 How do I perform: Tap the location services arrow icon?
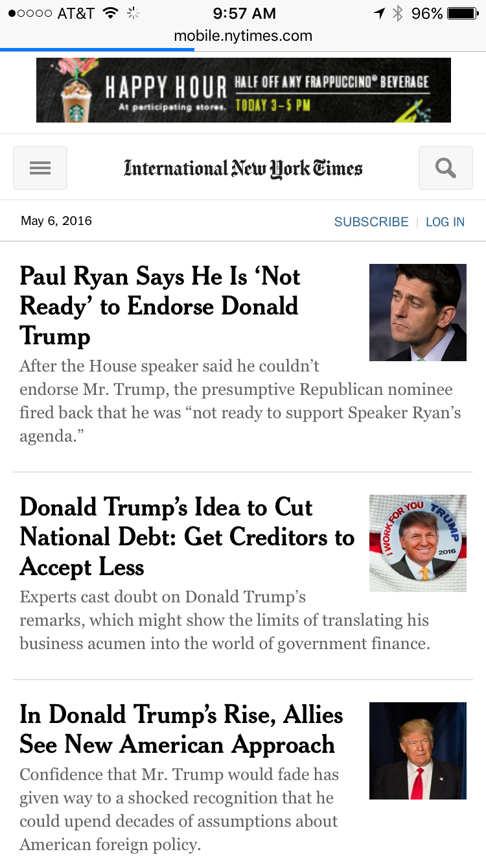379,13
